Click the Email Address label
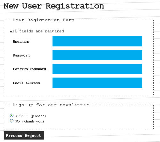This screenshot has width=160, height=142. [26, 83]
